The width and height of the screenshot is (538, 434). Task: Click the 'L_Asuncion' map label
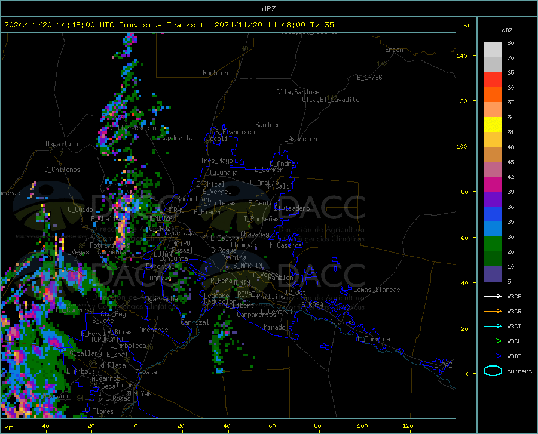tap(299, 139)
